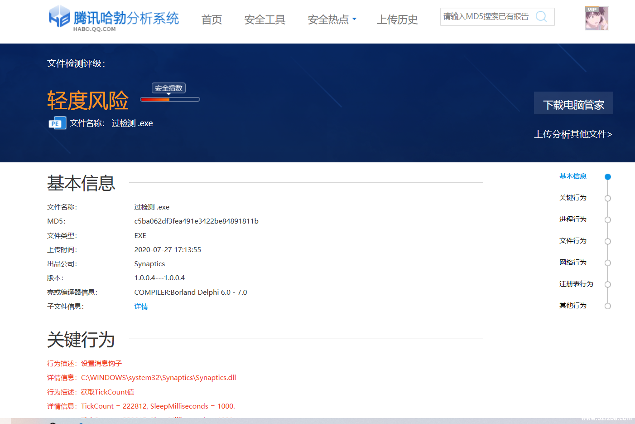
Task: Open 上传历史 page
Action: click(x=397, y=19)
